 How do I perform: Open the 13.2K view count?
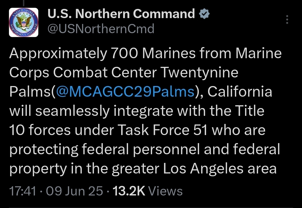[128, 191]
